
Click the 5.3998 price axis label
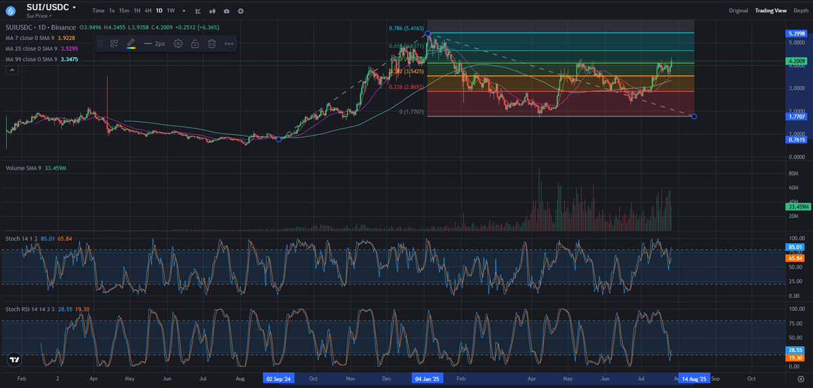(795, 33)
